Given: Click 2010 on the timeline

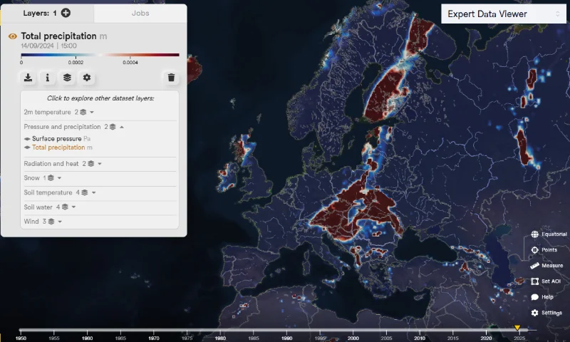Looking at the screenshot, I should point(420,338).
